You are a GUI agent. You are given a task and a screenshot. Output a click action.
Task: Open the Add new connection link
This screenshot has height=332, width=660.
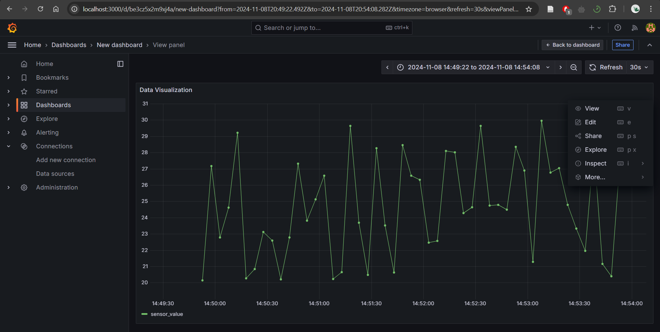tap(66, 160)
